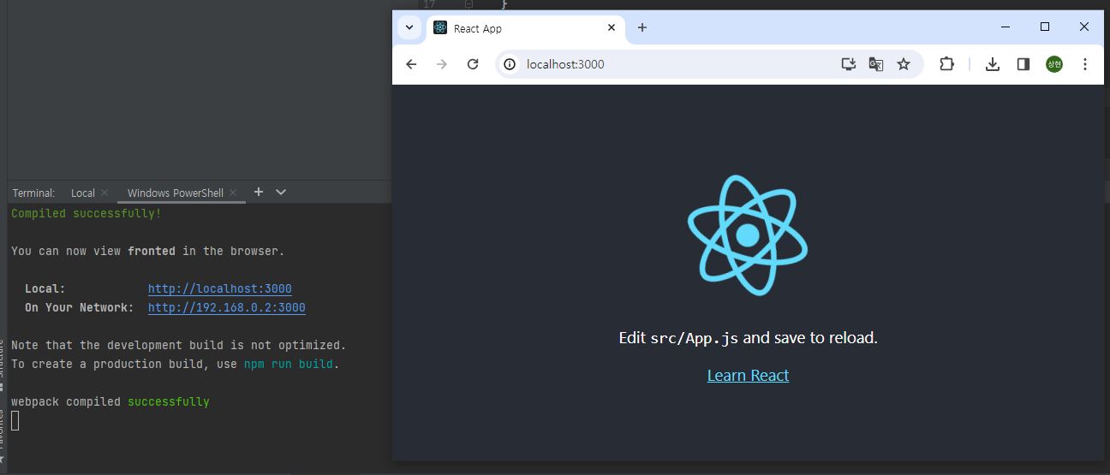View site information icon in address bar
Viewport: 1110px width, 475px height.
(510, 64)
